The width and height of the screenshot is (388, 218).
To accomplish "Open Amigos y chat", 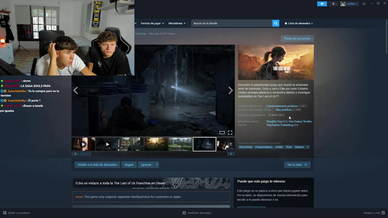I will (374, 213).
